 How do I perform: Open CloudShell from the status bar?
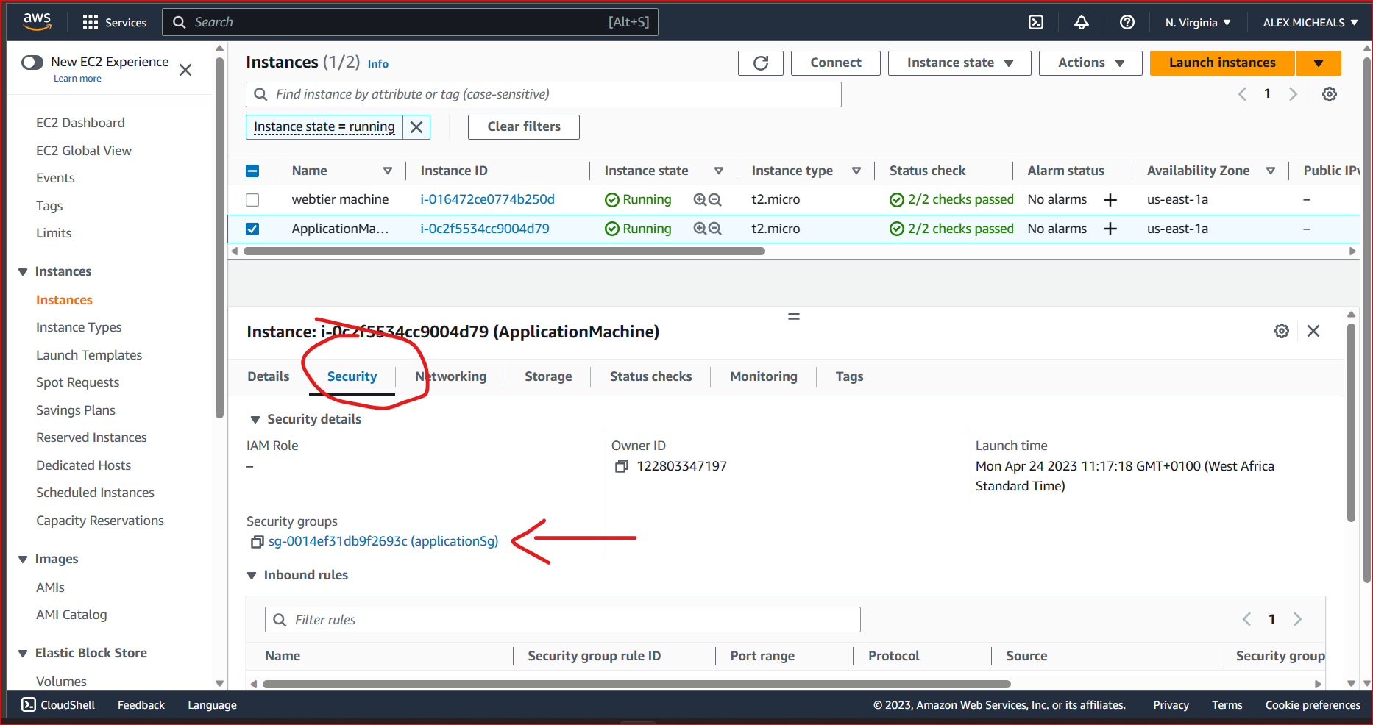click(57, 704)
